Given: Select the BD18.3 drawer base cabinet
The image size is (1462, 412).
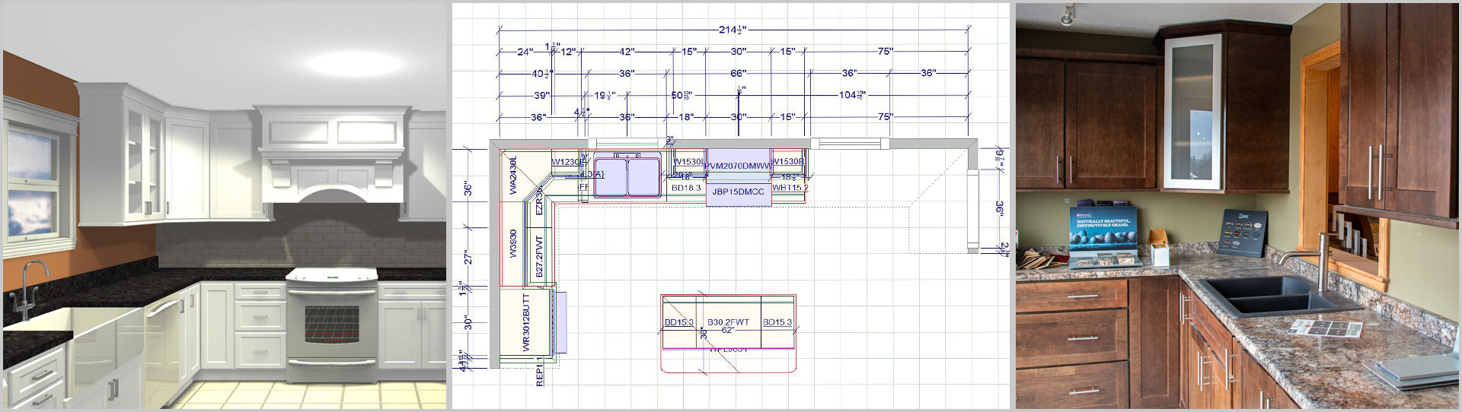Looking at the screenshot, I should [x=685, y=188].
